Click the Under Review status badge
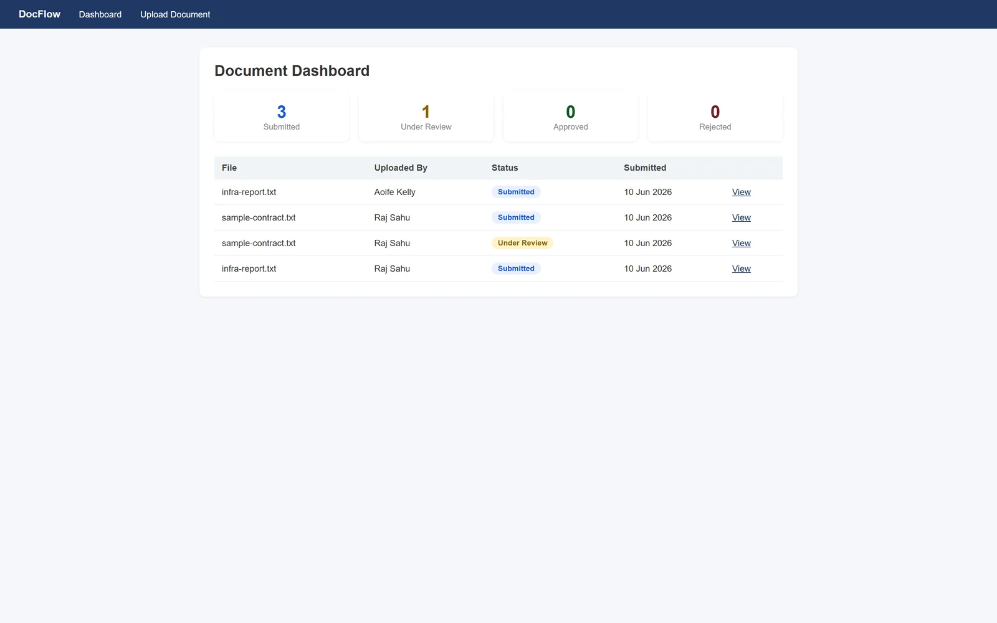This screenshot has height=623, width=997. [522, 243]
